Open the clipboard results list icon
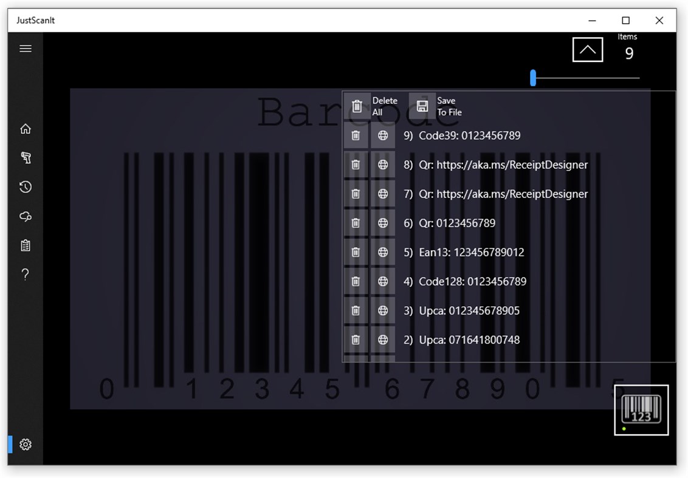Viewport: 688px width, 478px height. (x=25, y=245)
